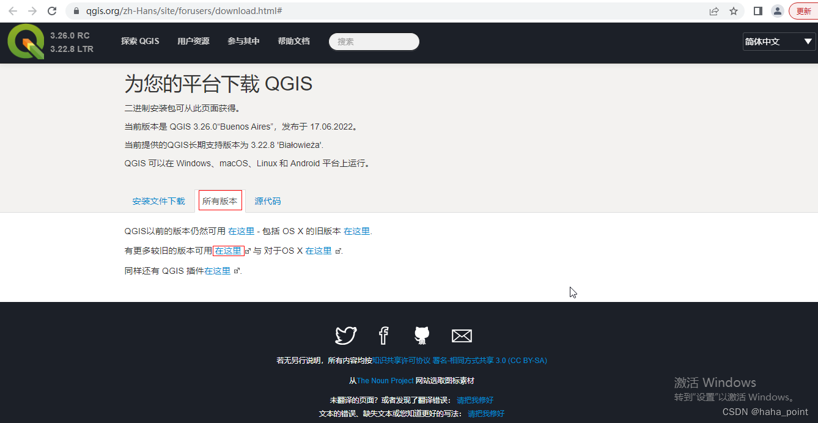Viewport: 818px width, 423px height.
Task: Click the heading 为您的平台下载 QGIS
Action: 218,84
